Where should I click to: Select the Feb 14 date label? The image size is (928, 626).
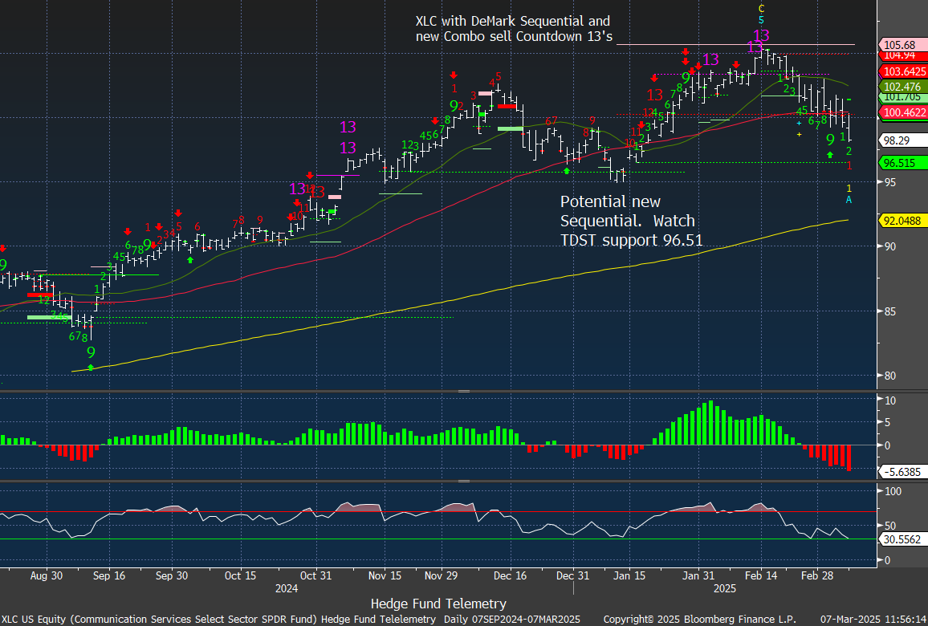(x=761, y=575)
